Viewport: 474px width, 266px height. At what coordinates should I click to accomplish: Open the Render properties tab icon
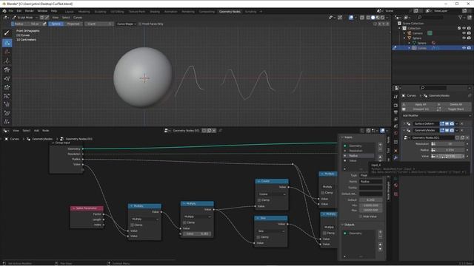click(395, 106)
